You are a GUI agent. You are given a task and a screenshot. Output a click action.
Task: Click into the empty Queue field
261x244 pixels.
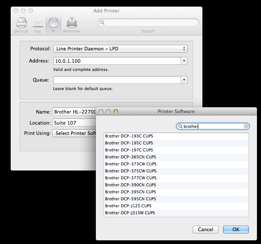[x=117, y=80]
